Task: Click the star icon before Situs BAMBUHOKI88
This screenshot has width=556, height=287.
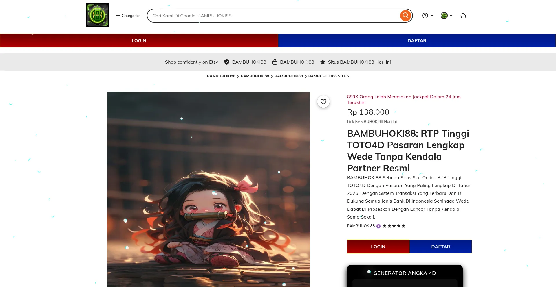Action: coord(323,62)
